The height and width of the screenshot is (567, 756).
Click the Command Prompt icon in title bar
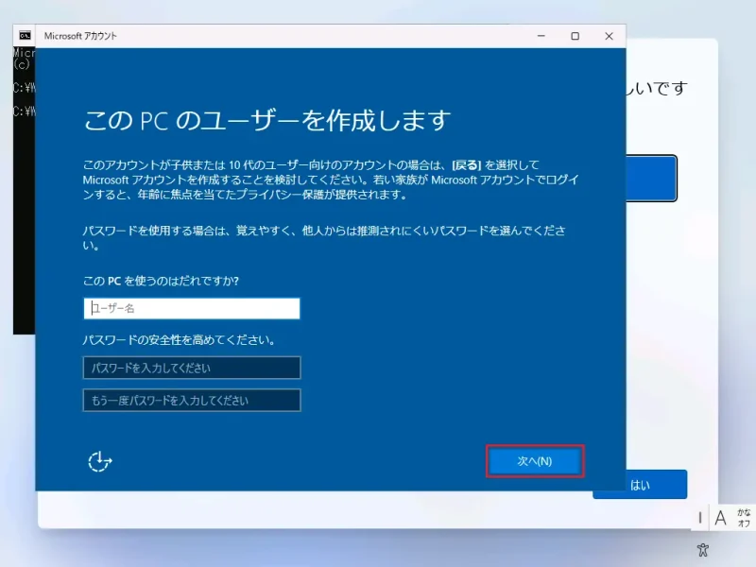[26, 36]
